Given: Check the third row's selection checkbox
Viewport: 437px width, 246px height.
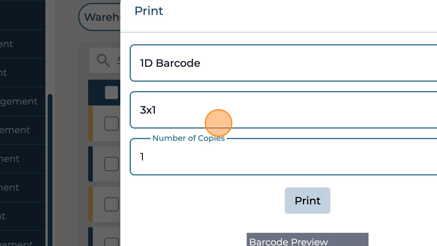Looking at the screenshot, I should (x=110, y=204).
